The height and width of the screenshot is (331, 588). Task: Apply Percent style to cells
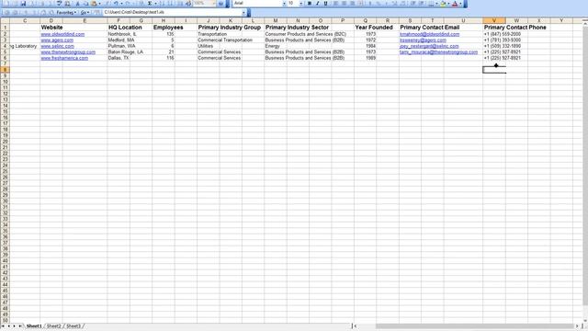(379, 4)
